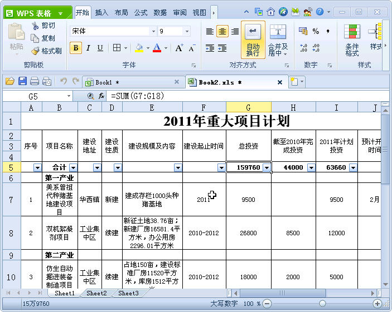Click the zoom slider in status bar
This screenshot has width=392, height=312.
(322, 304)
